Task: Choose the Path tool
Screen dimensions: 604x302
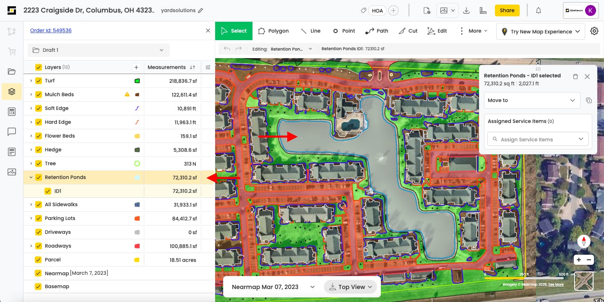Action: pyautogui.click(x=376, y=31)
